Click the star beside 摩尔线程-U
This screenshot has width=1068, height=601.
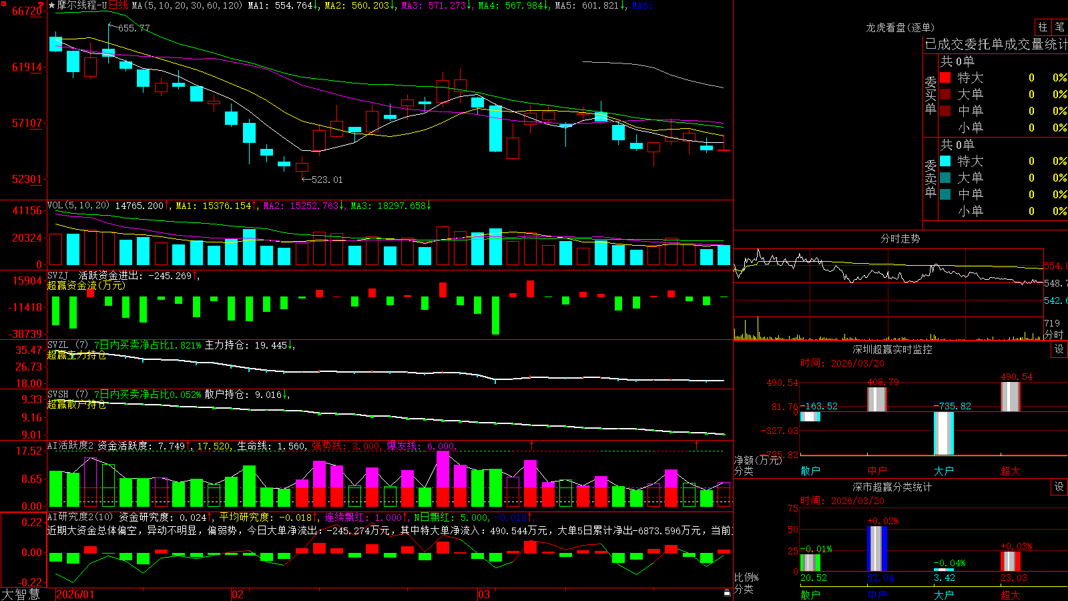[x=52, y=5]
